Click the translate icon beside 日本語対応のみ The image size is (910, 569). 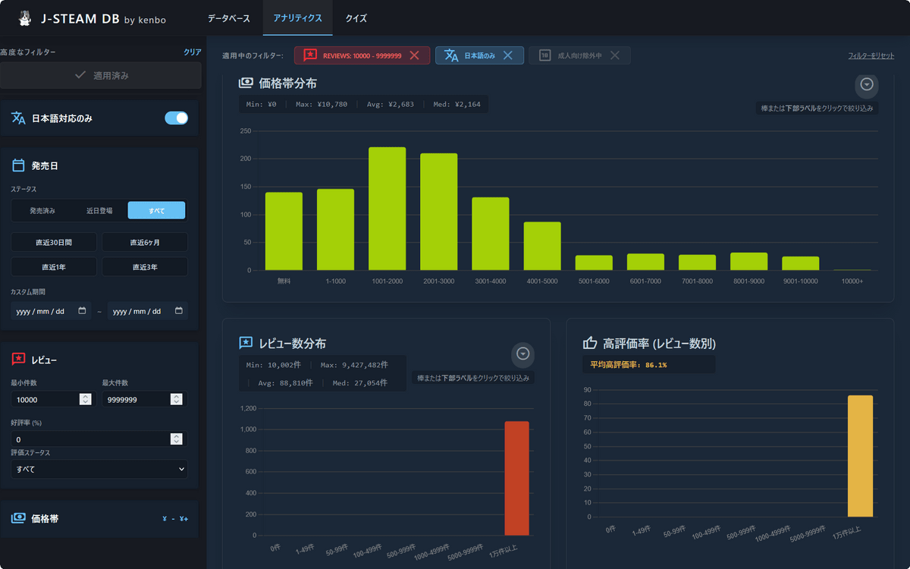point(19,118)
